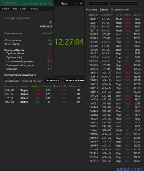Sort positions by the Объем тор column
The width and height of the screenshot is (144, 171).
[74, 86]
